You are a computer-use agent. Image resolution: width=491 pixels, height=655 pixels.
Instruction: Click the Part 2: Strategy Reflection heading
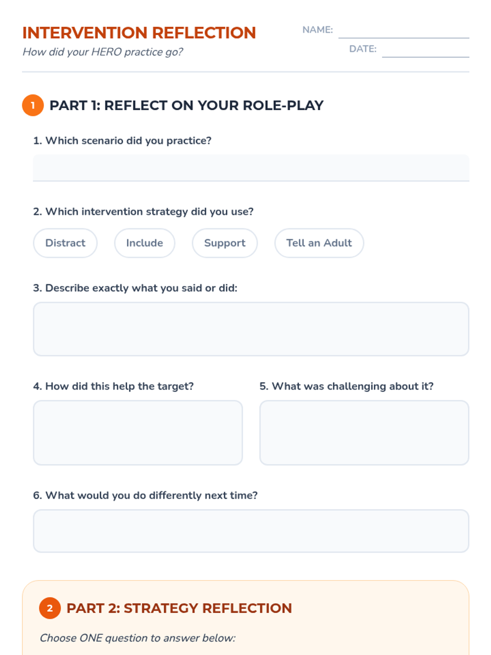[x=179, y=608]
